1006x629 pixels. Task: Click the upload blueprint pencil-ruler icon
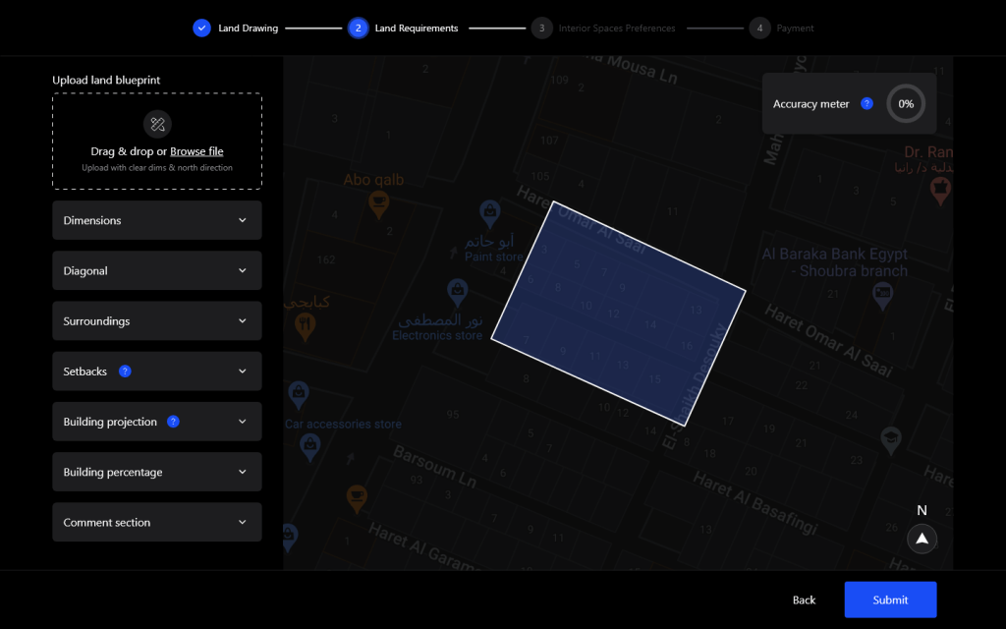pyautogui.click(x=157, y=124)
